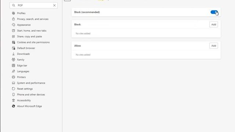
Task: Click the Start, home, and new tabs icon
Action: [x=14, y=31]
